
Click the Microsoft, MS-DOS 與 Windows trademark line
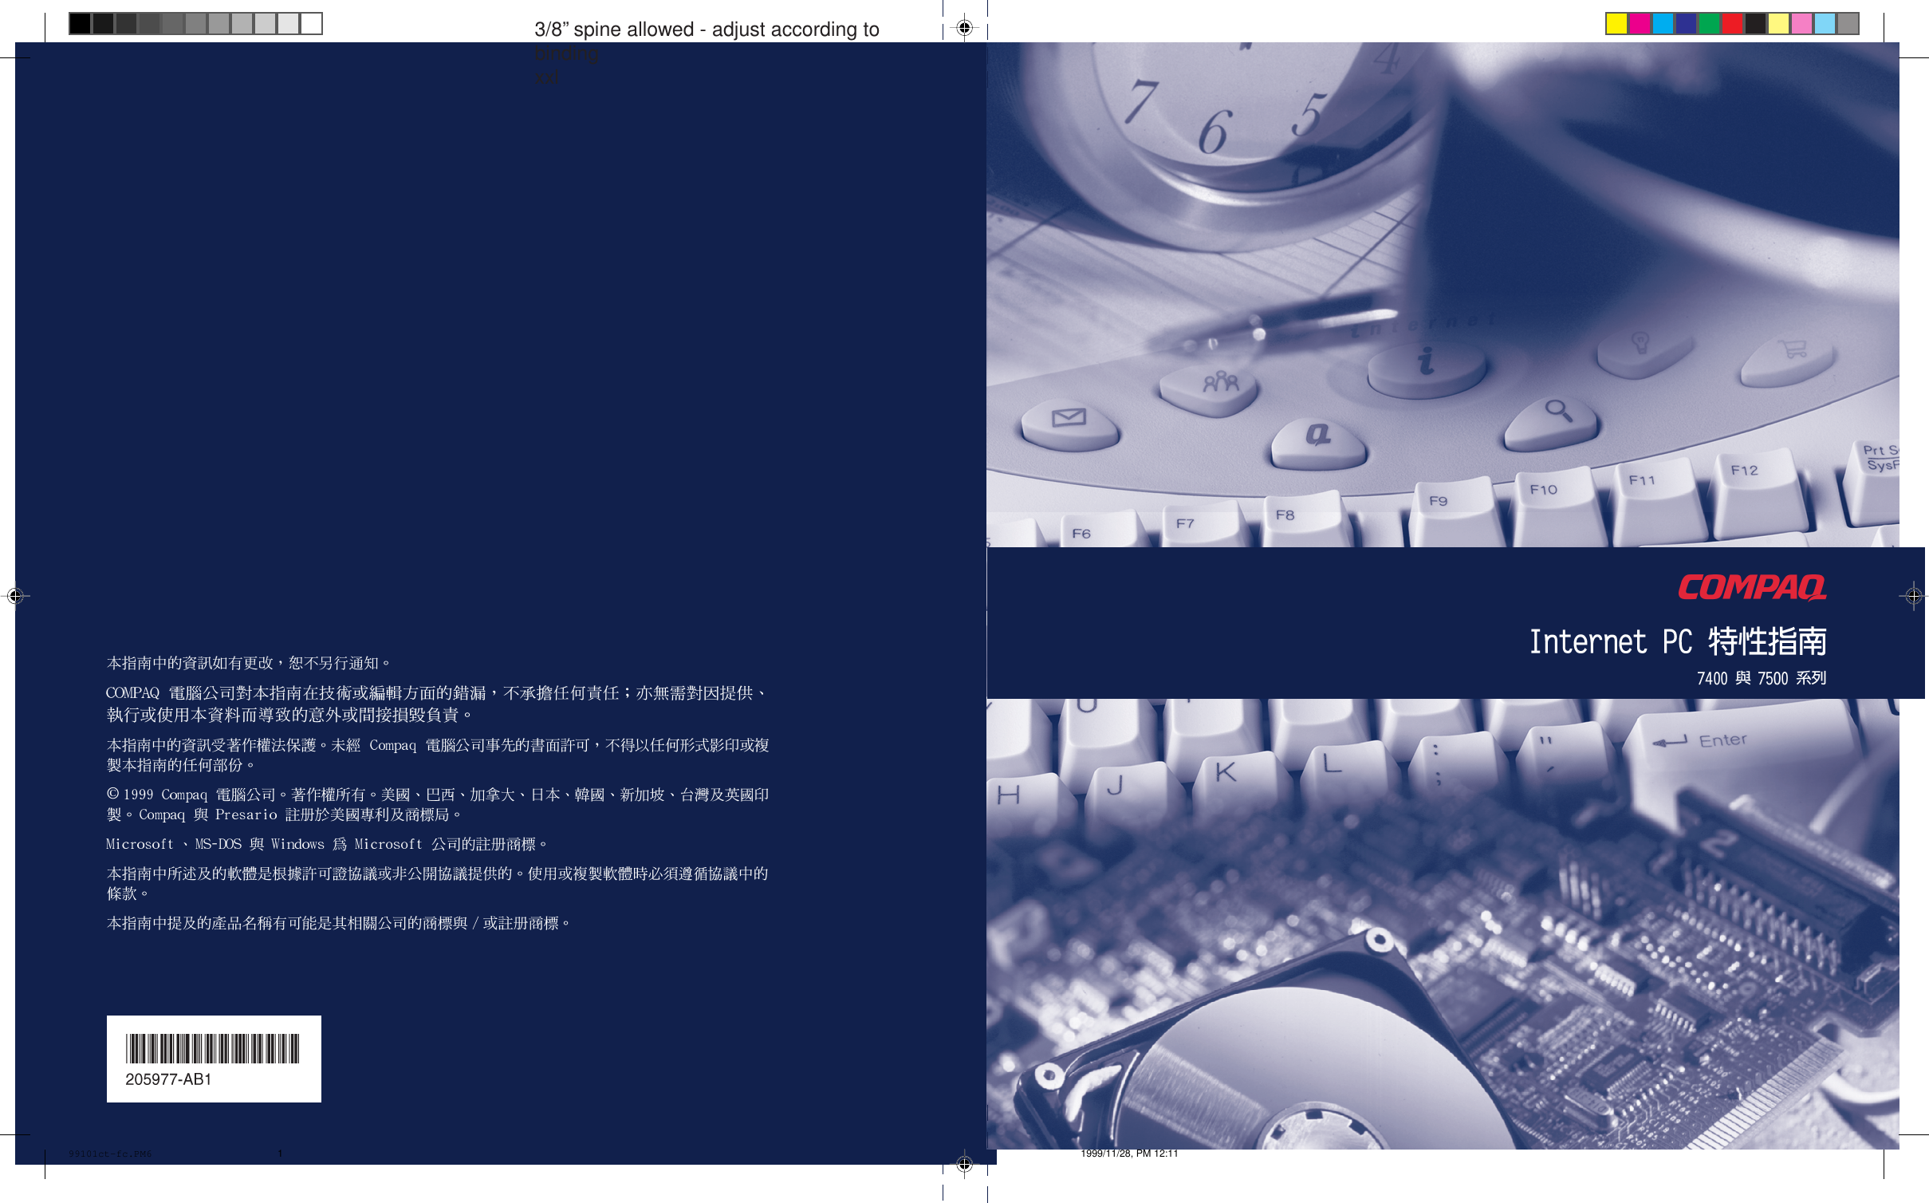pos(329,844)
